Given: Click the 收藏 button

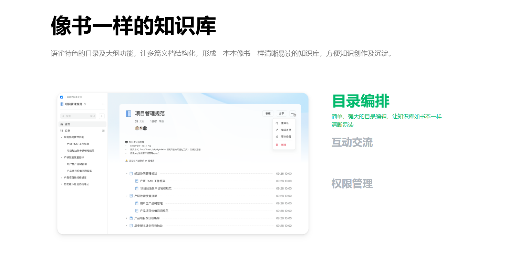Looking at the screenshot, I should (268, 113).
